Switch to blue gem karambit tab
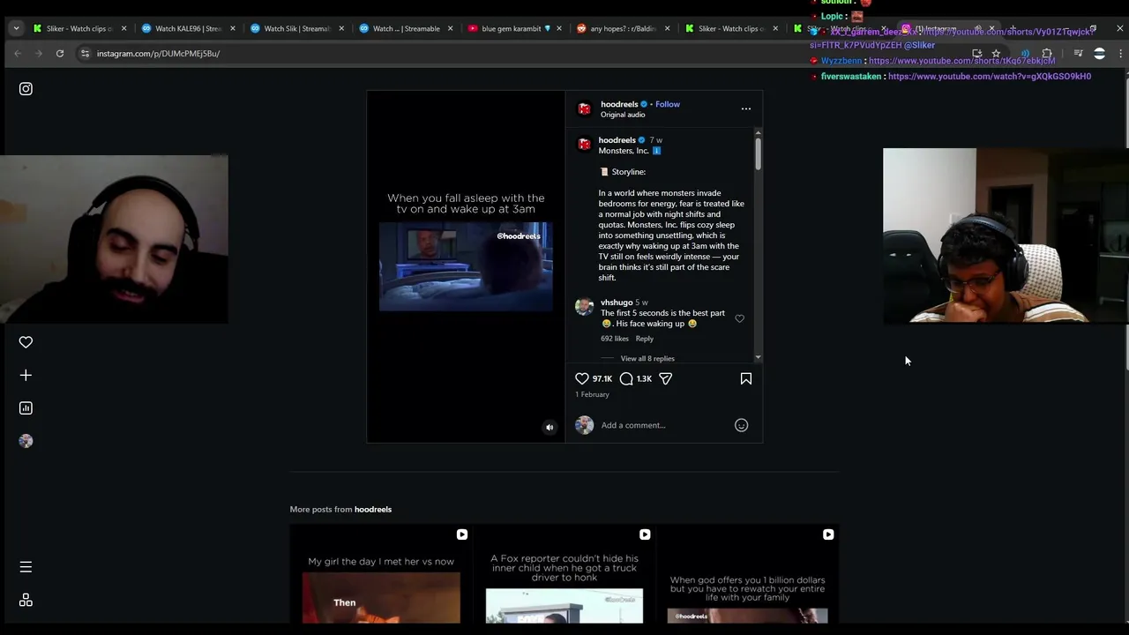 point(515,28)
